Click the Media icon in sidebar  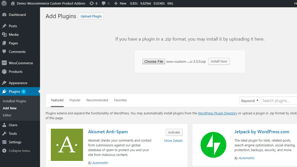tap(4, 35)
